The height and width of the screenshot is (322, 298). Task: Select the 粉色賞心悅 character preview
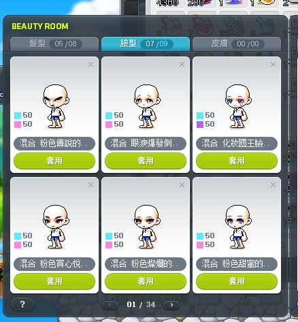tap(56, 227)
